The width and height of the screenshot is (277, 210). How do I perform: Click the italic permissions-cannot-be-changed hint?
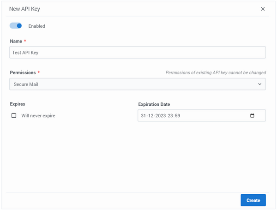(216, 72)
